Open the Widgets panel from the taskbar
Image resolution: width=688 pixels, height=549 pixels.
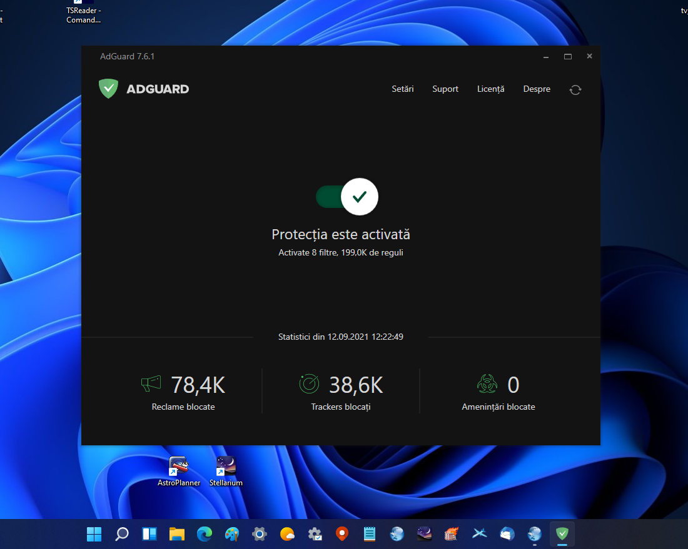click(149, 533)
